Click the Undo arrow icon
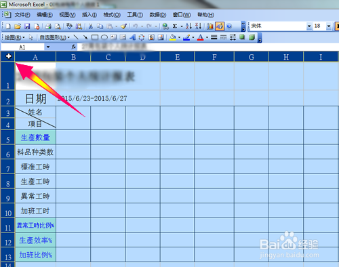Viewport: 339px width, 267px height. click(x=135, y=26)
